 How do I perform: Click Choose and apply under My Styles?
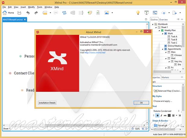click(x=163, y=101)
